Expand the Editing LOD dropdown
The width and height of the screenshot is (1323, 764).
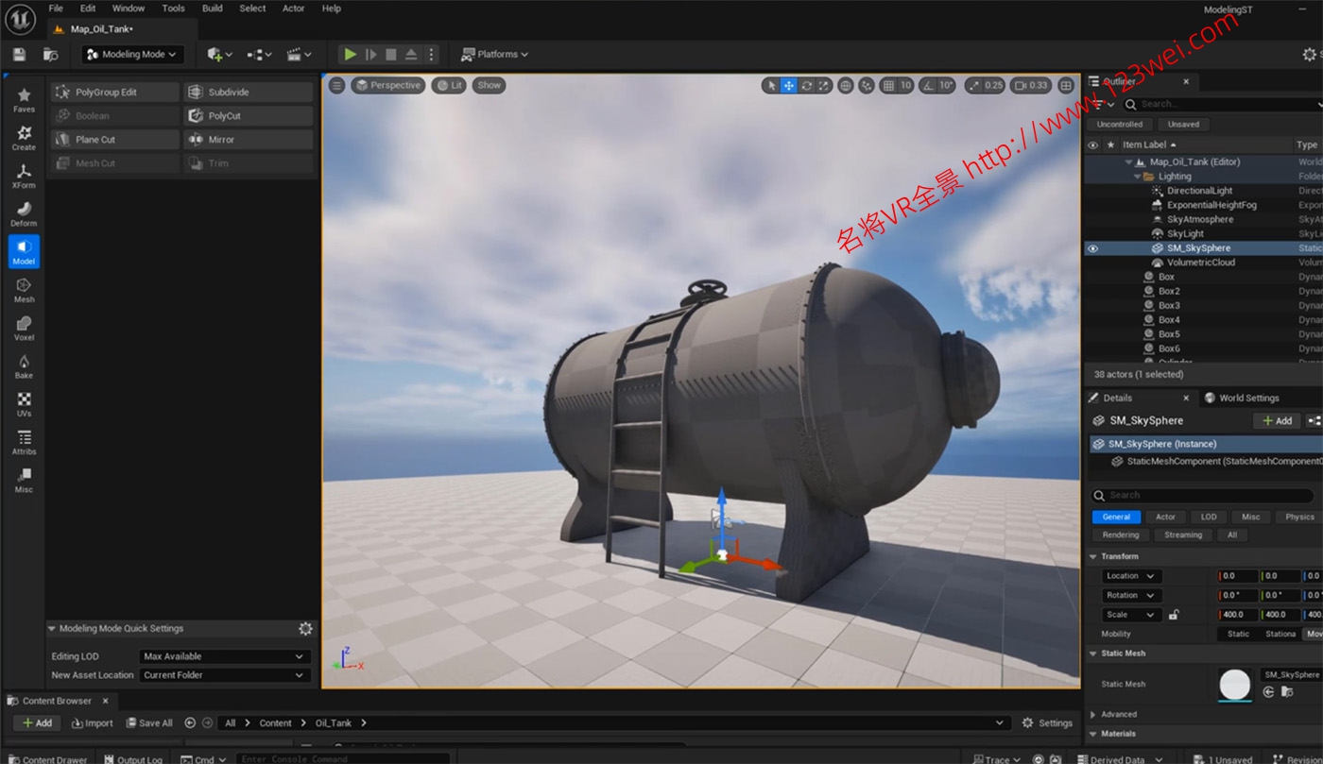[x=224, y=656]
